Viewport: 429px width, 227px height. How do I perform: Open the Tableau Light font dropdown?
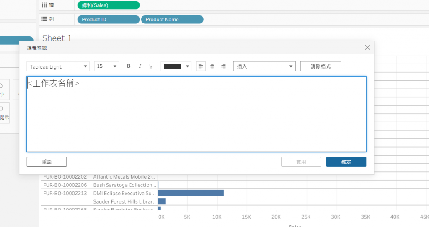click(58, 66)
